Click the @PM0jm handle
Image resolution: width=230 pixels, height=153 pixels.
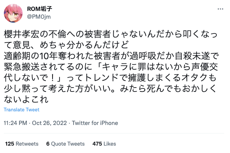point(39,17)
